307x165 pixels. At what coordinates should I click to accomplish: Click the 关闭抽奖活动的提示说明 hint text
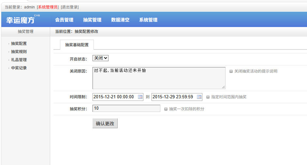point(256,71)
